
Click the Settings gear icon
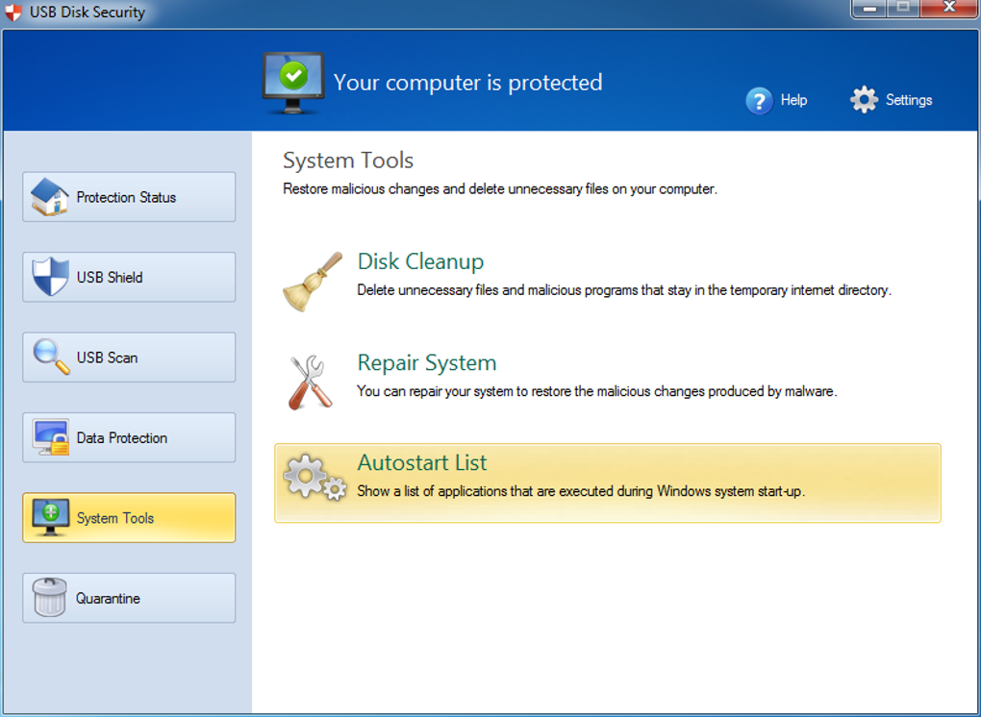pyautogui.click(x=864, y=100)
